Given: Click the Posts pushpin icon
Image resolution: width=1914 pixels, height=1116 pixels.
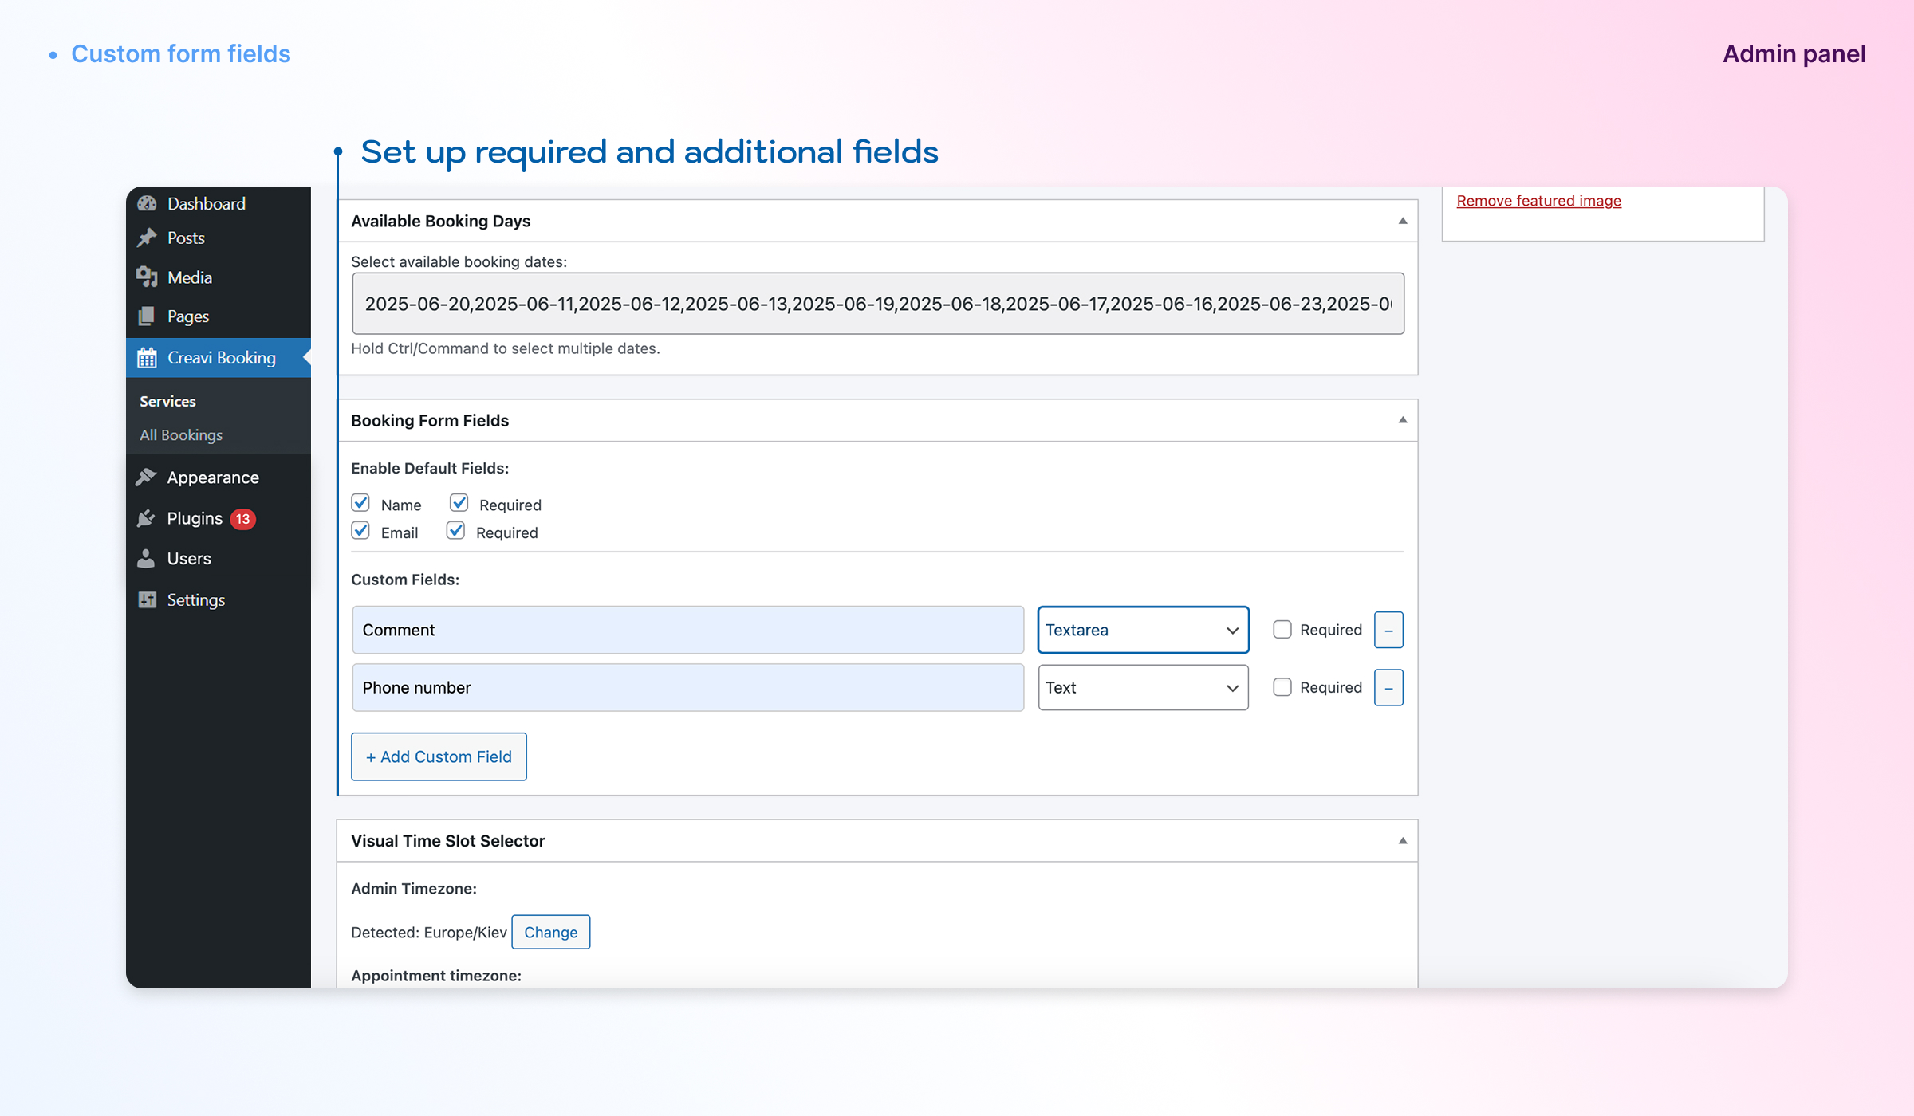Looking at the screenshot, I should [x=147, y=238].
